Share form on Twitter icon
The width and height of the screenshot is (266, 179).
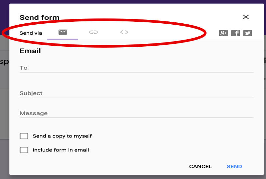[x=247, y=33]
